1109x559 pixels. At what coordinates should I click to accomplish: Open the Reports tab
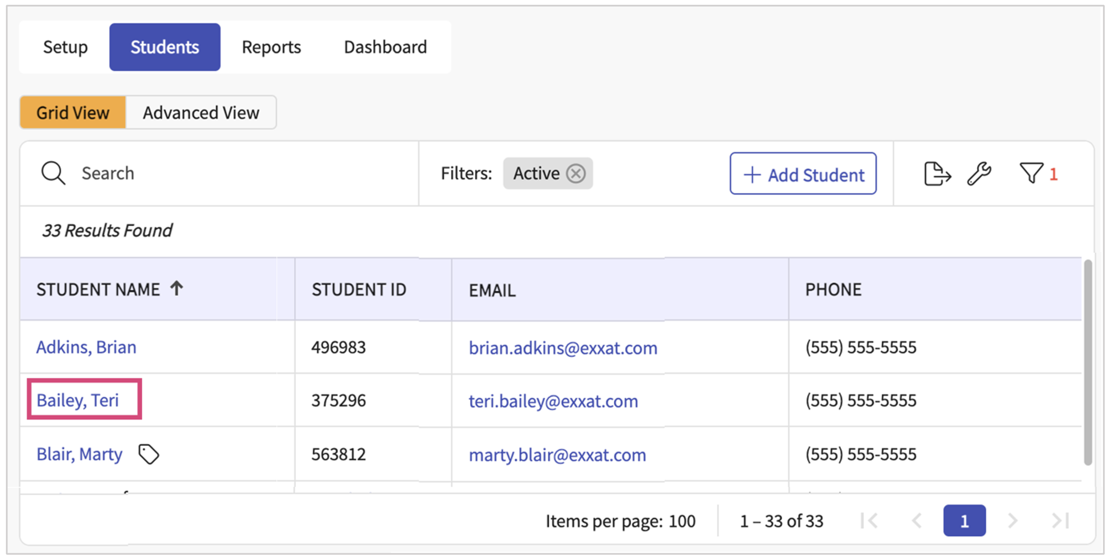[271, 48]
